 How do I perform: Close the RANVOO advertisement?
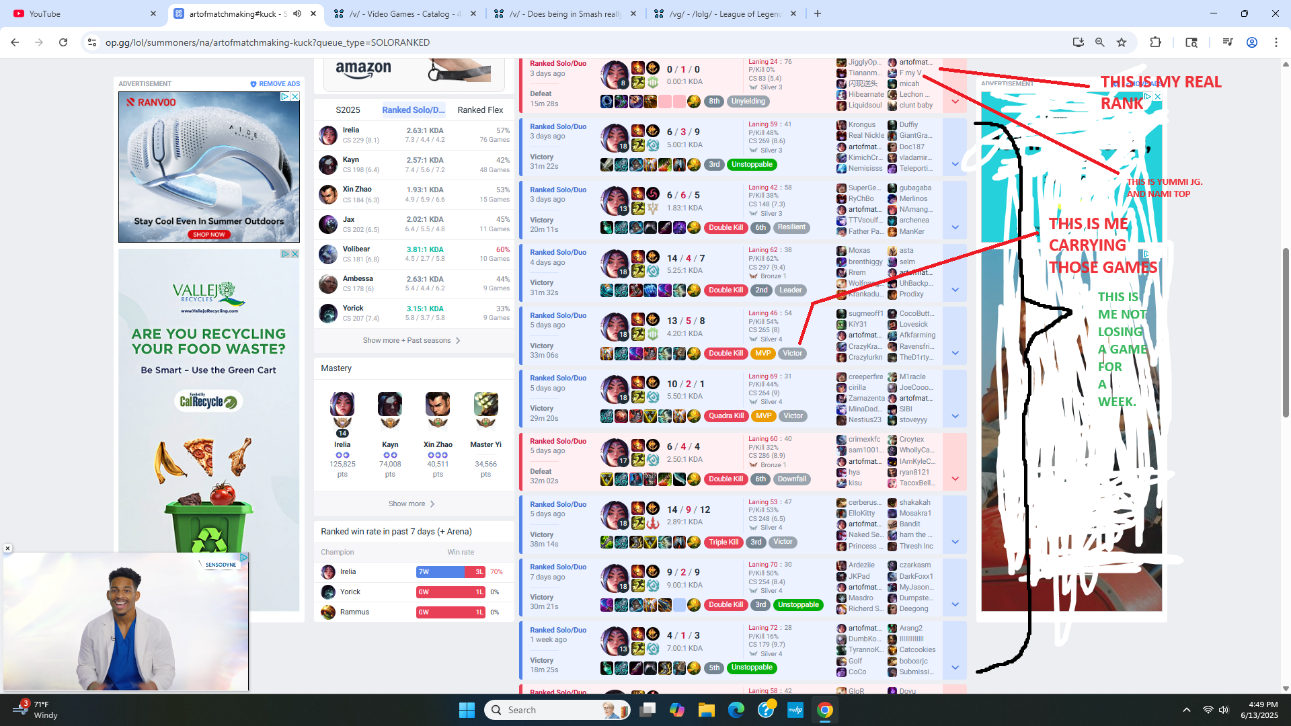coord(295,97)
